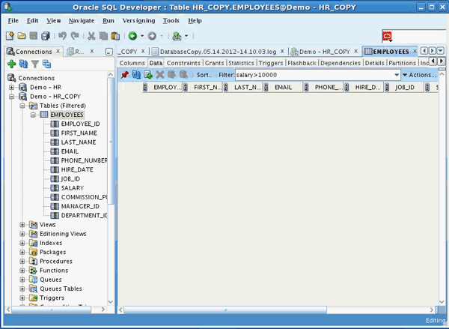449x329 pixels.
Task: Open the Actions dropdown menu
Action: (419, 75)
